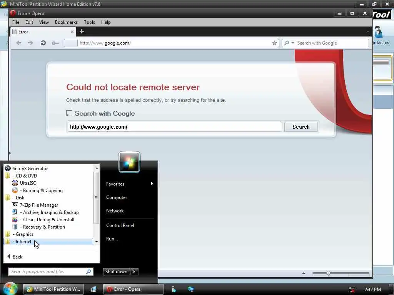The width and height of the screenshot is (394, 295).
Task: Click the Shut down button
Action: pyautogui.click(x=116, y=272)
